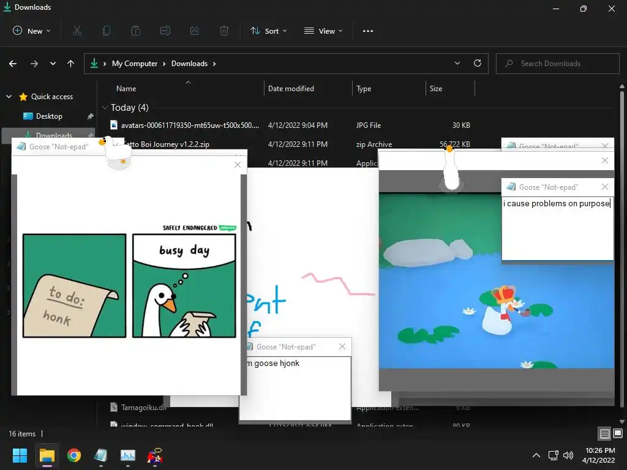Viewport: 627px width, 470px height.
Task: Click the Cut scissors icon in toolbar
Action: point(77,31)
